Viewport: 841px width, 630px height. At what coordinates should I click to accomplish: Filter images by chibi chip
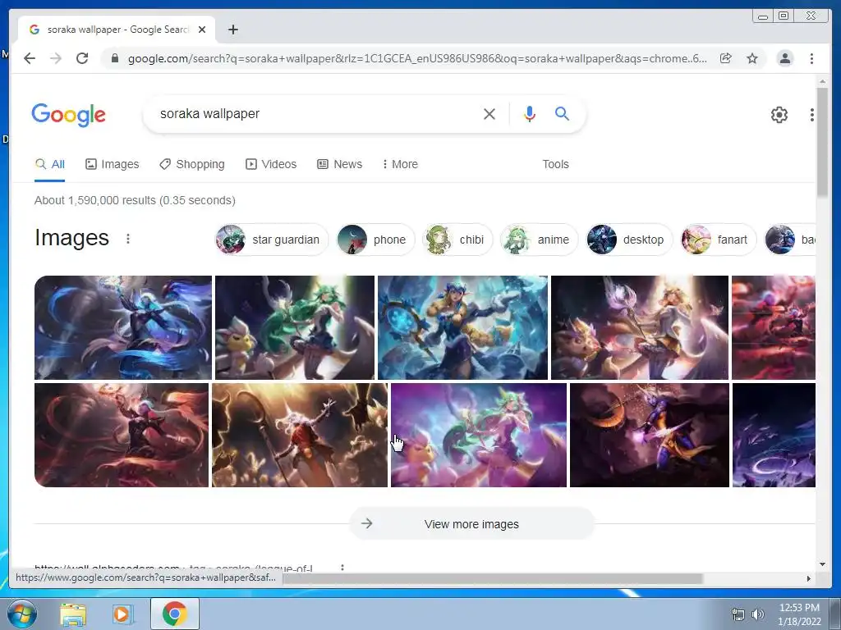(457, 240)
